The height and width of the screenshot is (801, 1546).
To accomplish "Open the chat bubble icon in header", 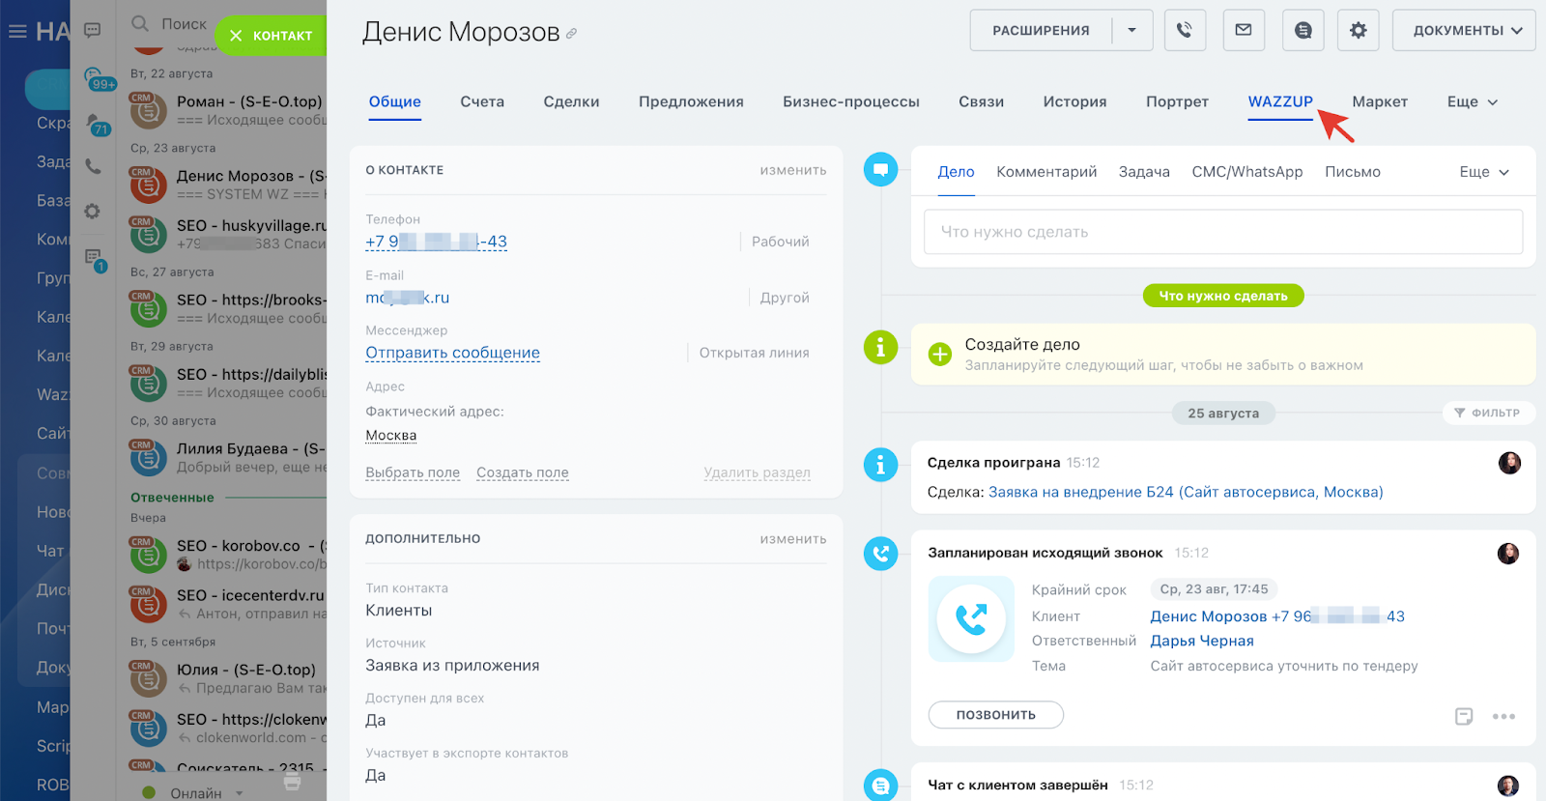I will click(1303, 31).
